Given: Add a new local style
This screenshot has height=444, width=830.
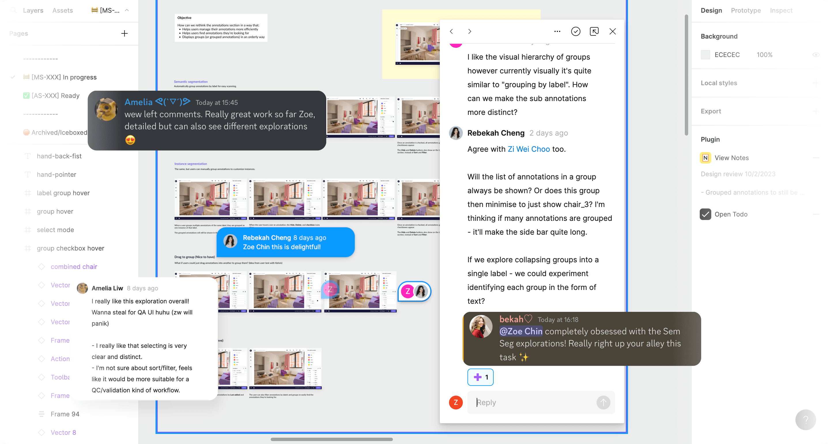Looking at the screenshot, I should click(x=816, y=83).
